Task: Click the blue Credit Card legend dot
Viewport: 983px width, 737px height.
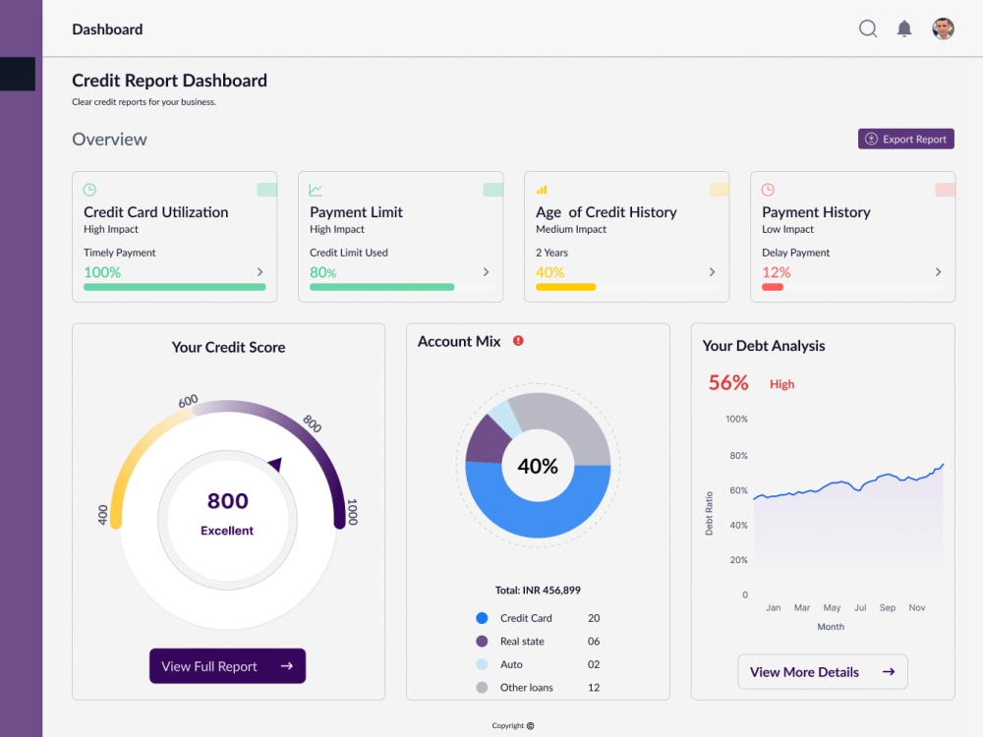Action: click(481, 618)
